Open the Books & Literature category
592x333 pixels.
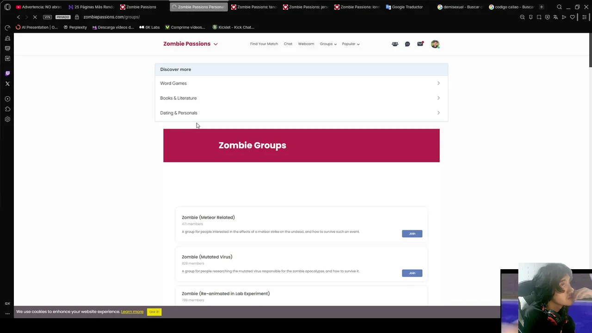point(179,98)
